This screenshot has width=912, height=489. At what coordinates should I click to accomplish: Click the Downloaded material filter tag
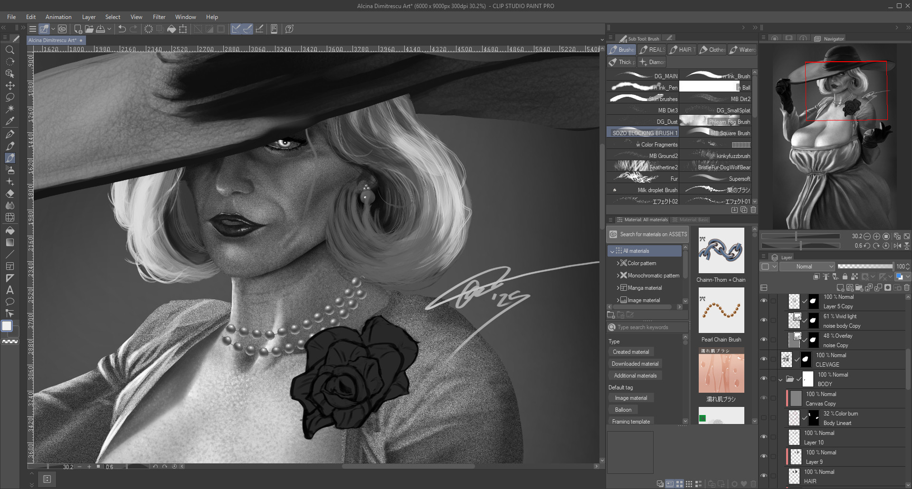[x=635, y=364]
